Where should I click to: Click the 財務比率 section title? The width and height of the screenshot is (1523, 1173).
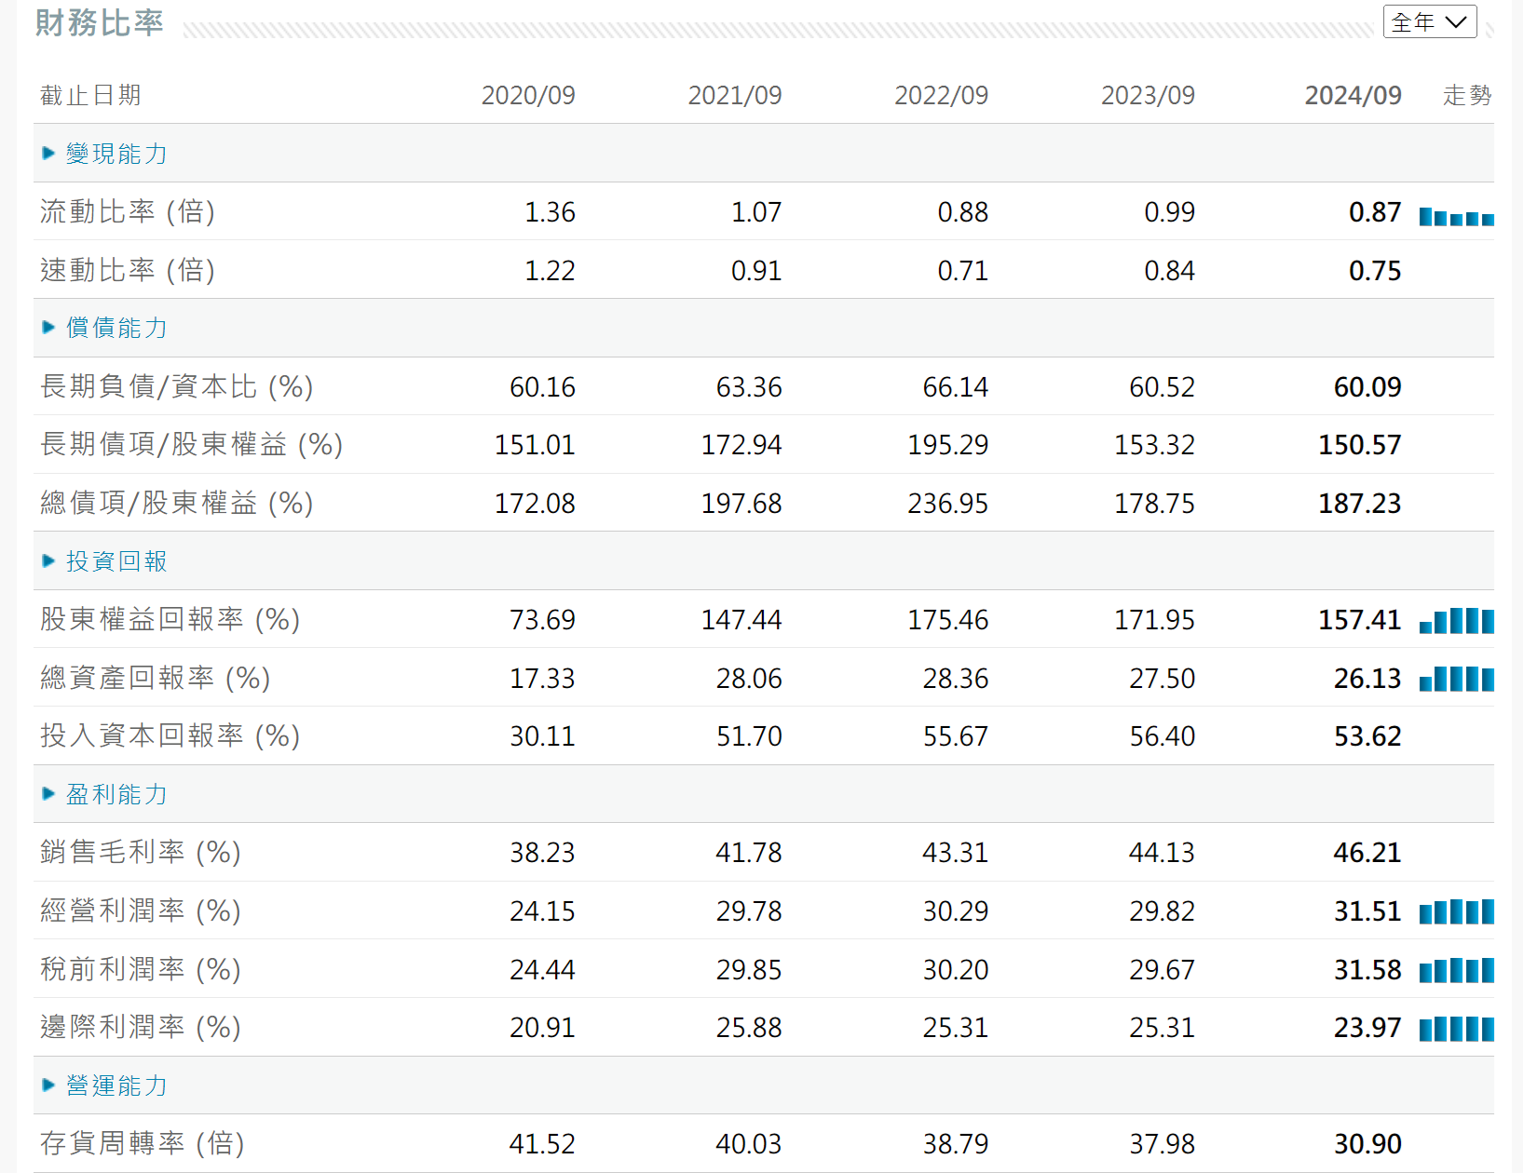tap(100, 22)
